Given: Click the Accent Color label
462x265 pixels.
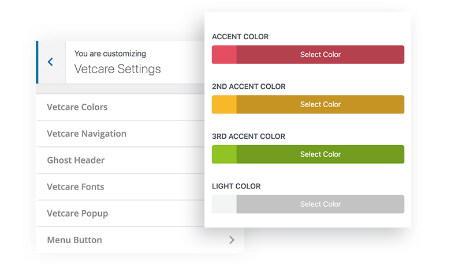Looking at the screenshot, I should click(240, 37).
